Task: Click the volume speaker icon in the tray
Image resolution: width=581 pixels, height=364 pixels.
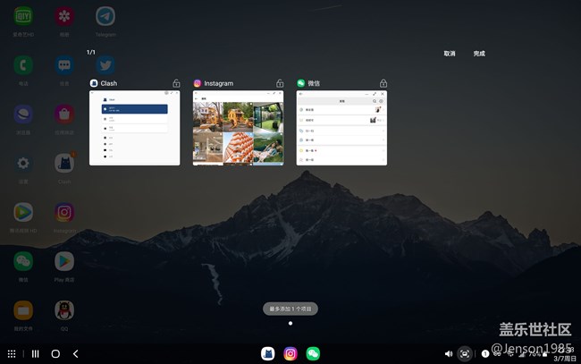Action: point(449,354)
